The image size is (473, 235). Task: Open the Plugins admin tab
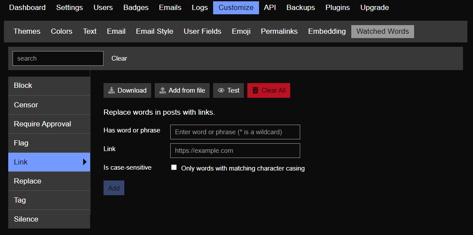(337, 7)
